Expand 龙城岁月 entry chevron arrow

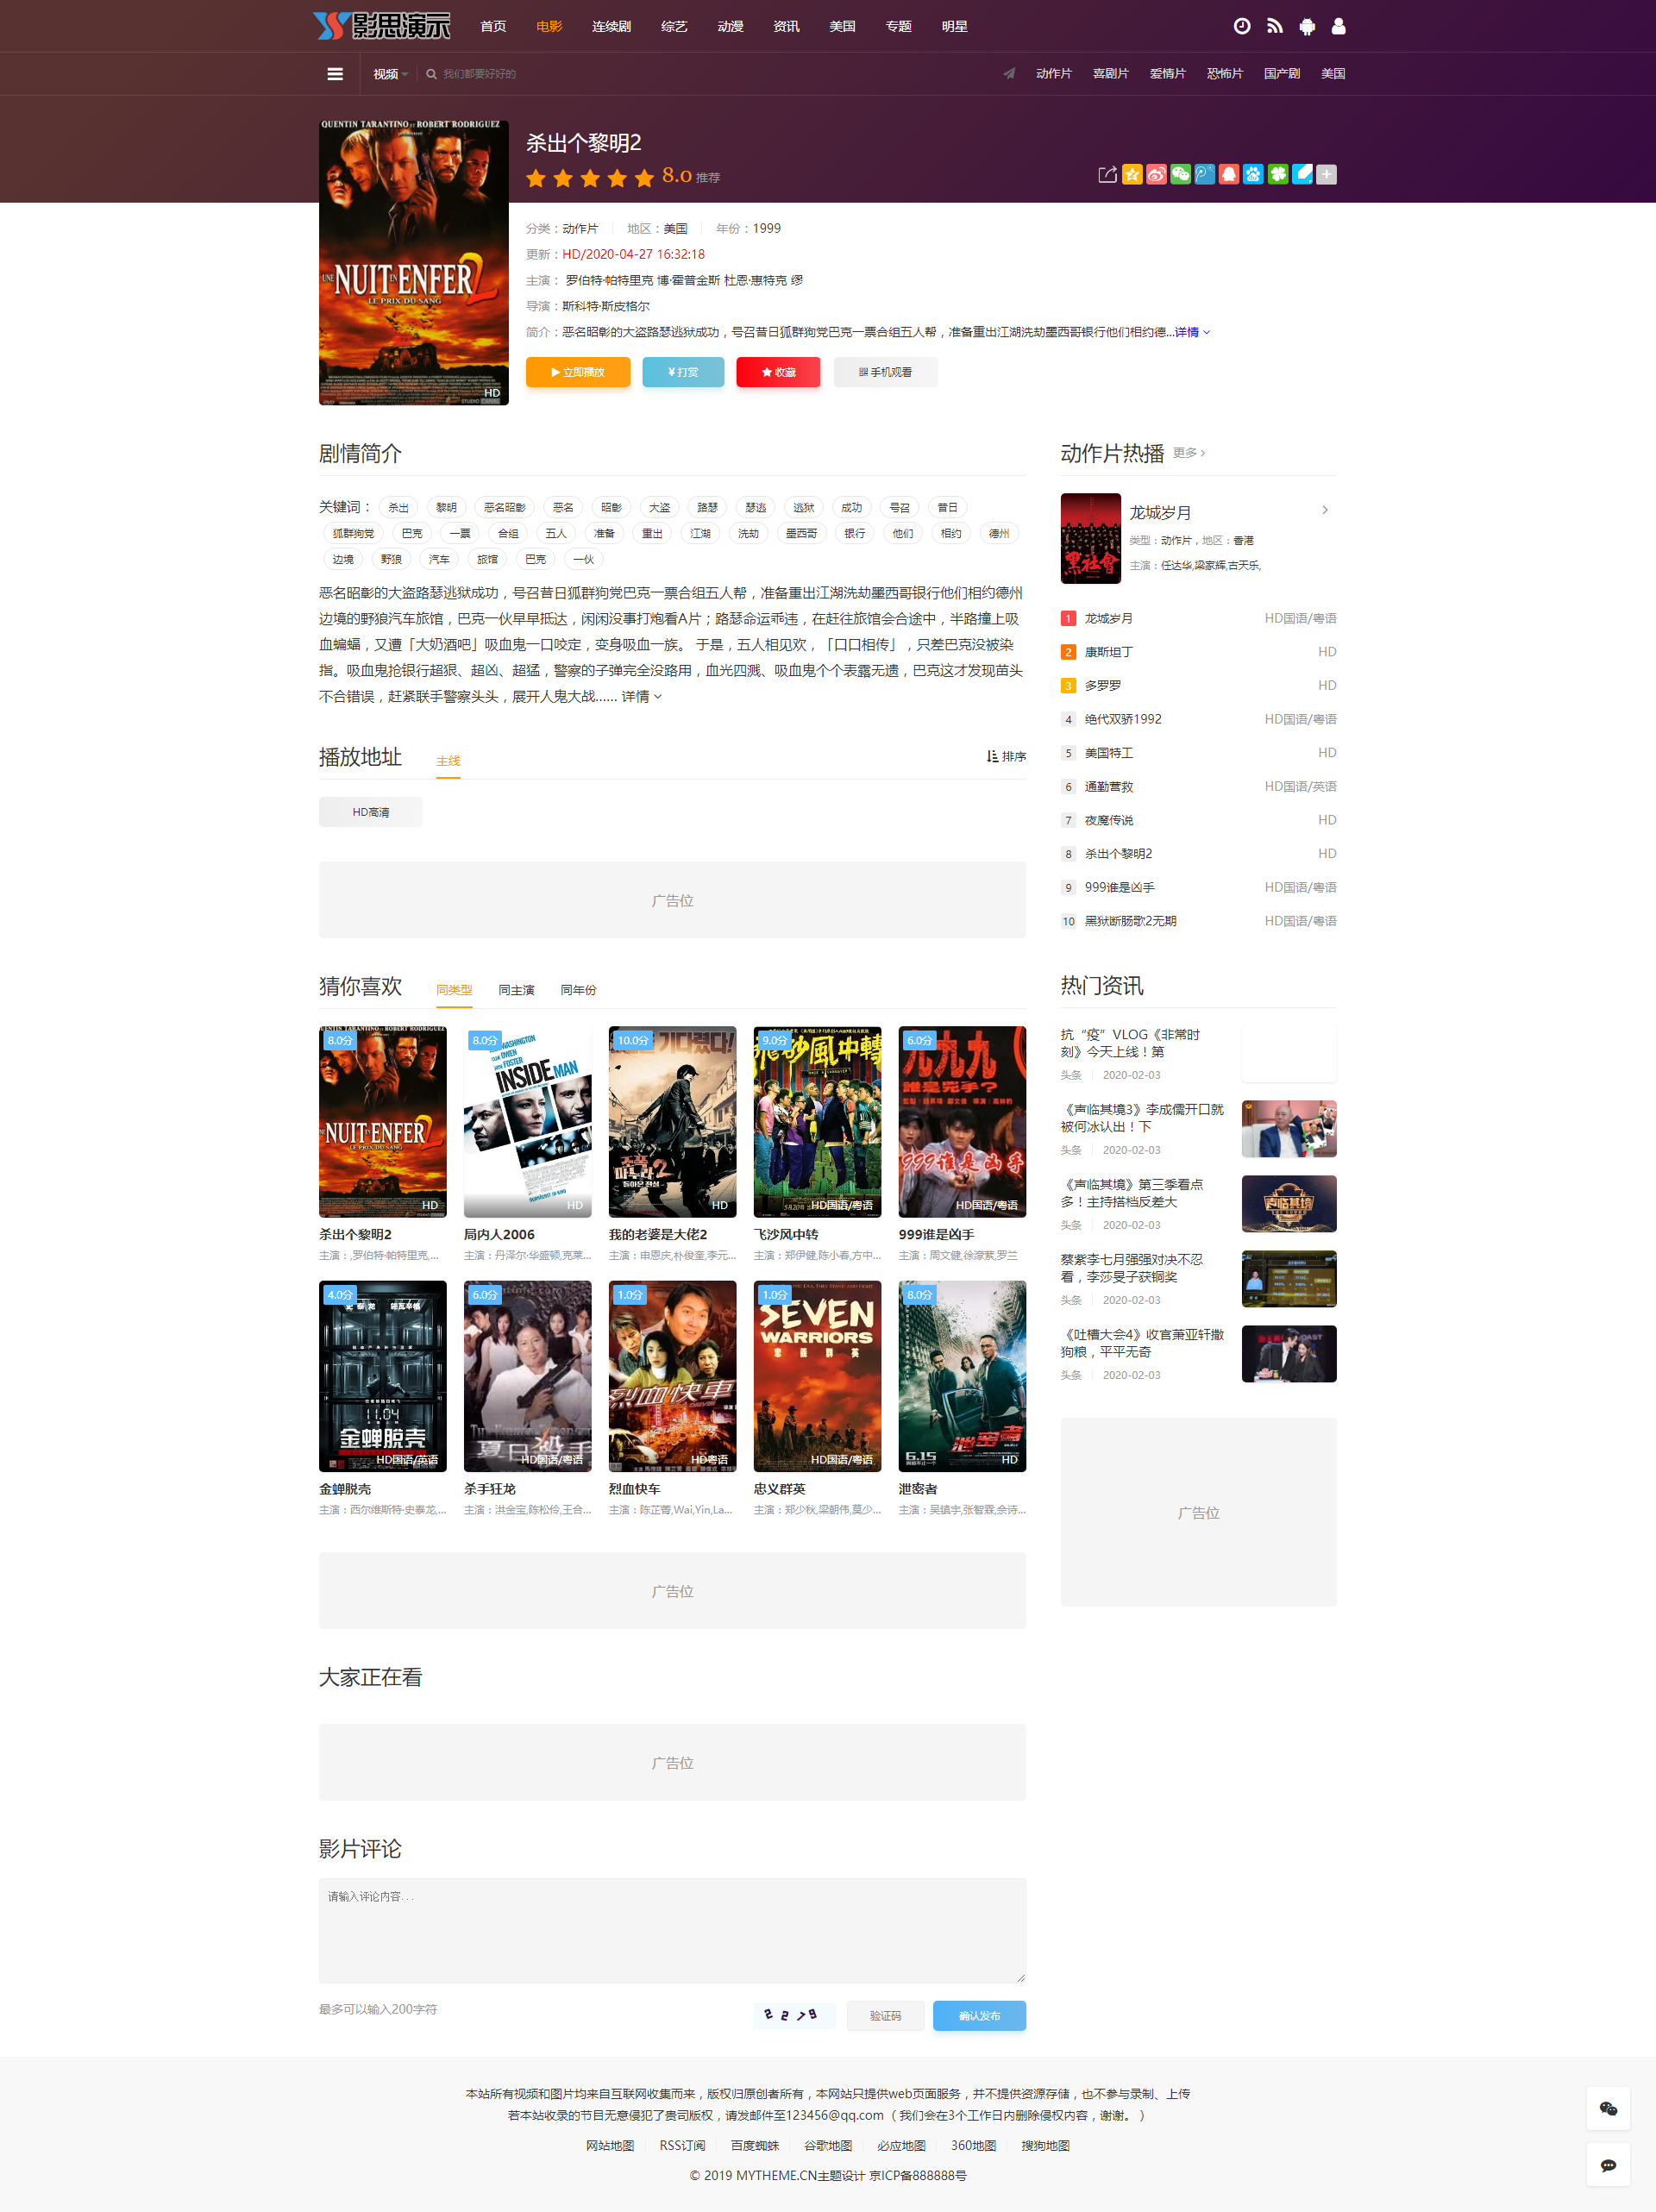coord(1325,510)
